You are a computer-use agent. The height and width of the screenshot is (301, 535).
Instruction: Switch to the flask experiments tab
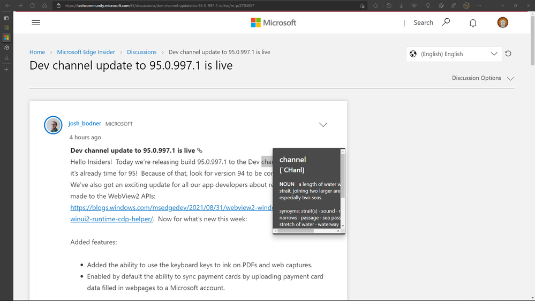(6, 58)
